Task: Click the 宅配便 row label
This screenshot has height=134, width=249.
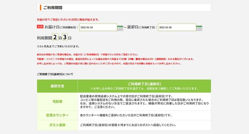Action: 57,101
